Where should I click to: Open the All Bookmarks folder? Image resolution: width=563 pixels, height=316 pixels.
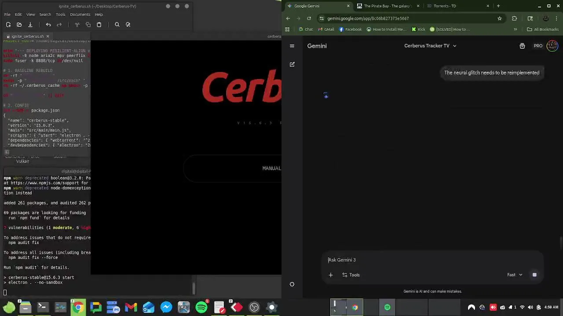[543, 29]
